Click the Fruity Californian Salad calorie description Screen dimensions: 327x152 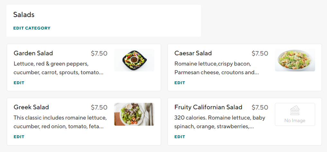(x=220, y=122)
